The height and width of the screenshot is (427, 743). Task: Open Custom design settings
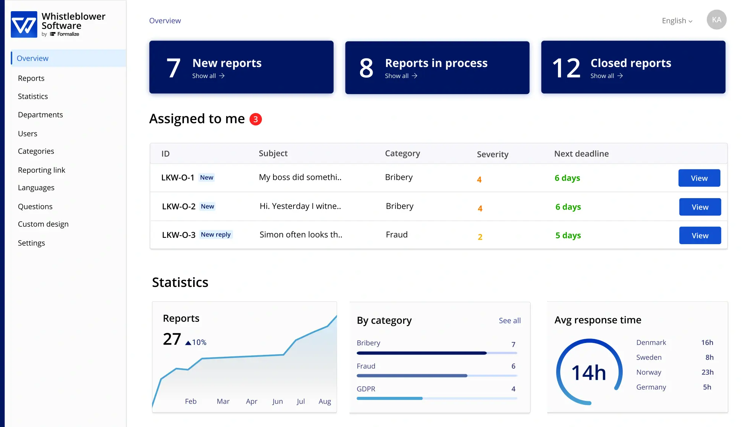pos(43,224)
